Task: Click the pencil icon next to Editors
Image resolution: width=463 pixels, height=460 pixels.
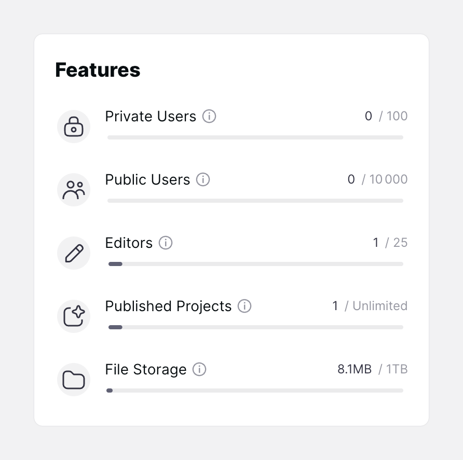Action: click(74, 253)
